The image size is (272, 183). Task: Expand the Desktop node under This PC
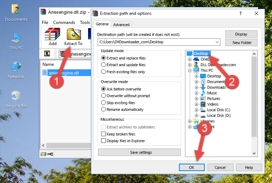(x=196, y=76)
